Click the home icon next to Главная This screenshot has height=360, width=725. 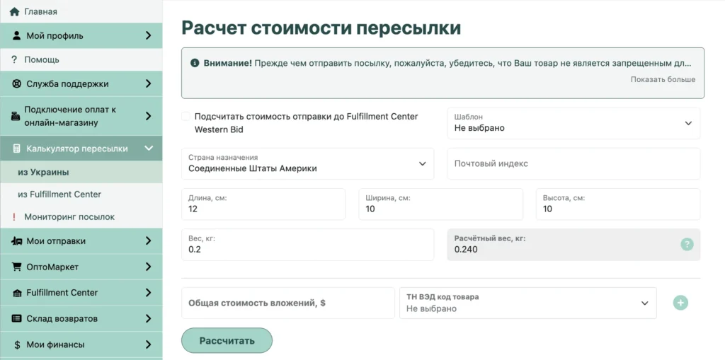14,11
